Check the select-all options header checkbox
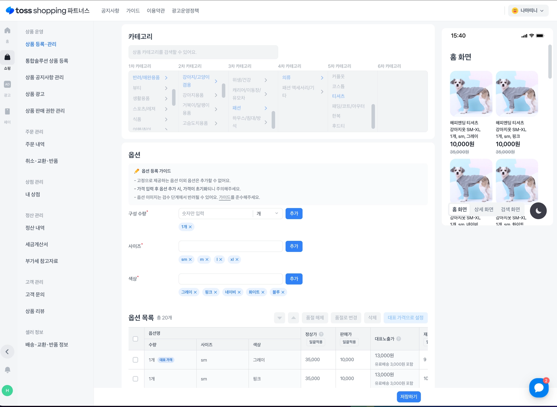The image size is (557, 407). point(135,339)
